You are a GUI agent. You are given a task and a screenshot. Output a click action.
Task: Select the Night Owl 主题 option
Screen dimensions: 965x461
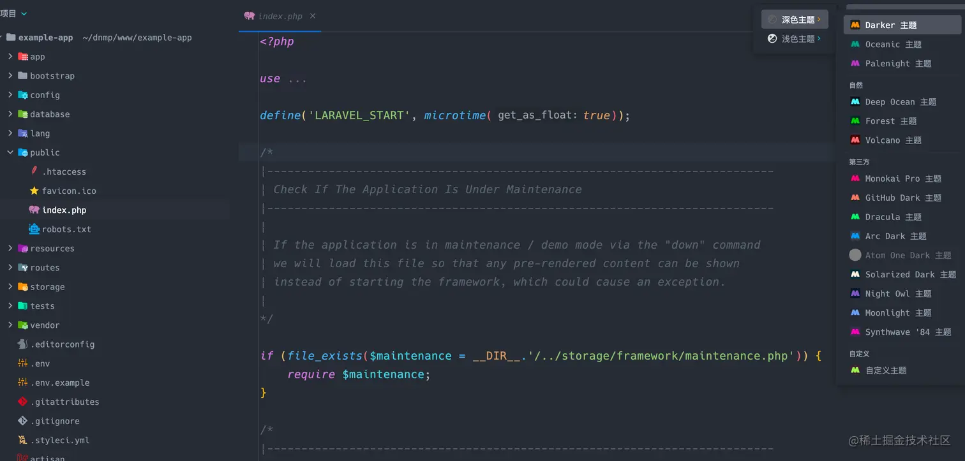tap(902, 293)
